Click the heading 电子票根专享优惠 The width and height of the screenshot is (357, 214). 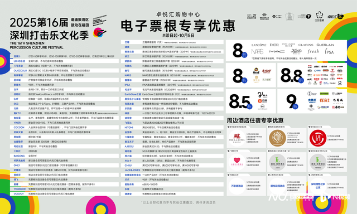click(178, 26)
